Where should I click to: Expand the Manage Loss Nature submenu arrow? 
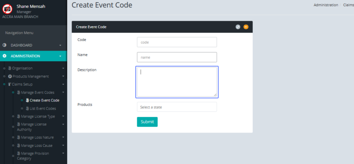tap(63, 137)
